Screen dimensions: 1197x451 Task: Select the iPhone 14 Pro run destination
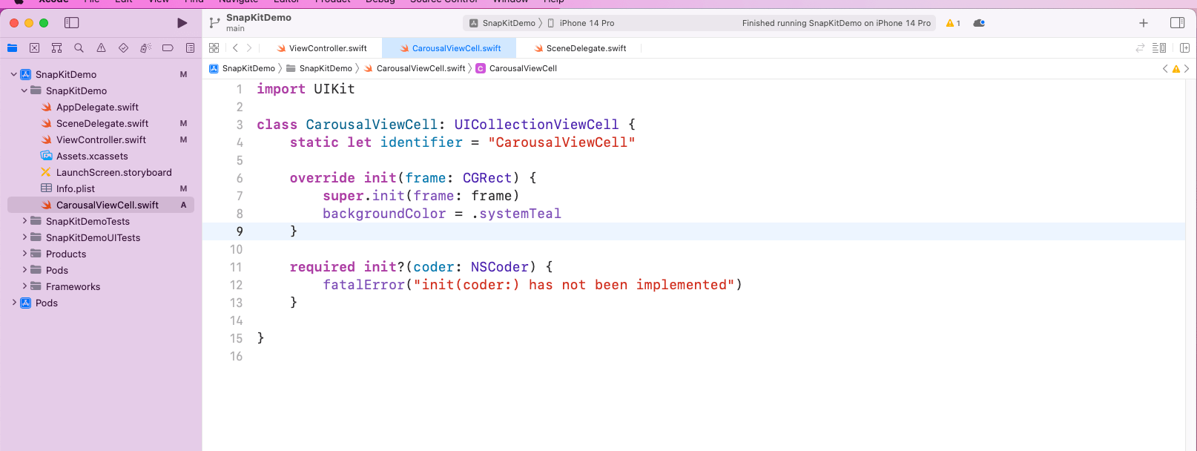pos(586,23)
